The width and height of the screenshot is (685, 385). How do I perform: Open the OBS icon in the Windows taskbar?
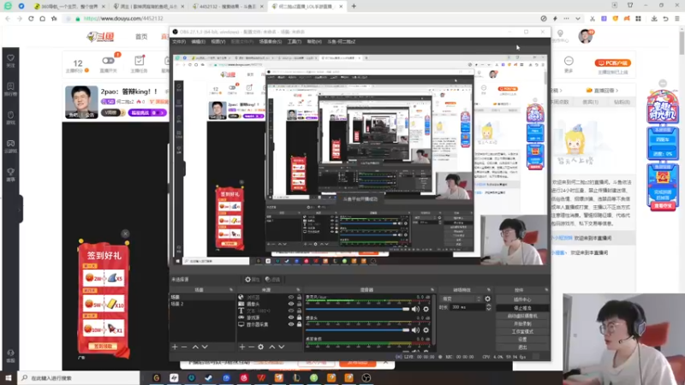(x=366, y=378)
